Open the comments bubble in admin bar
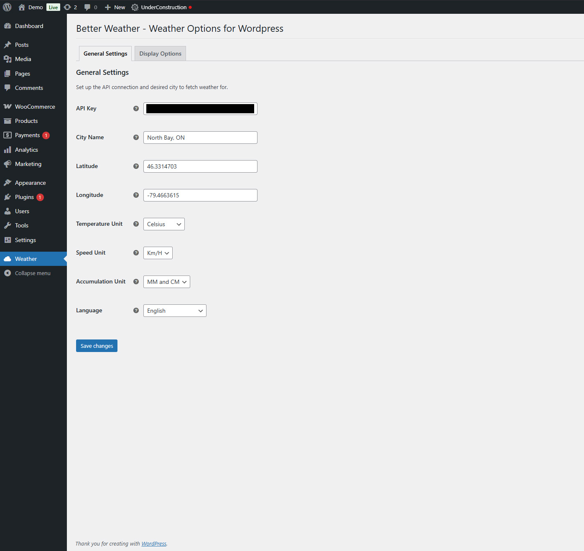The image size is (584, 551). pos(87,7)
